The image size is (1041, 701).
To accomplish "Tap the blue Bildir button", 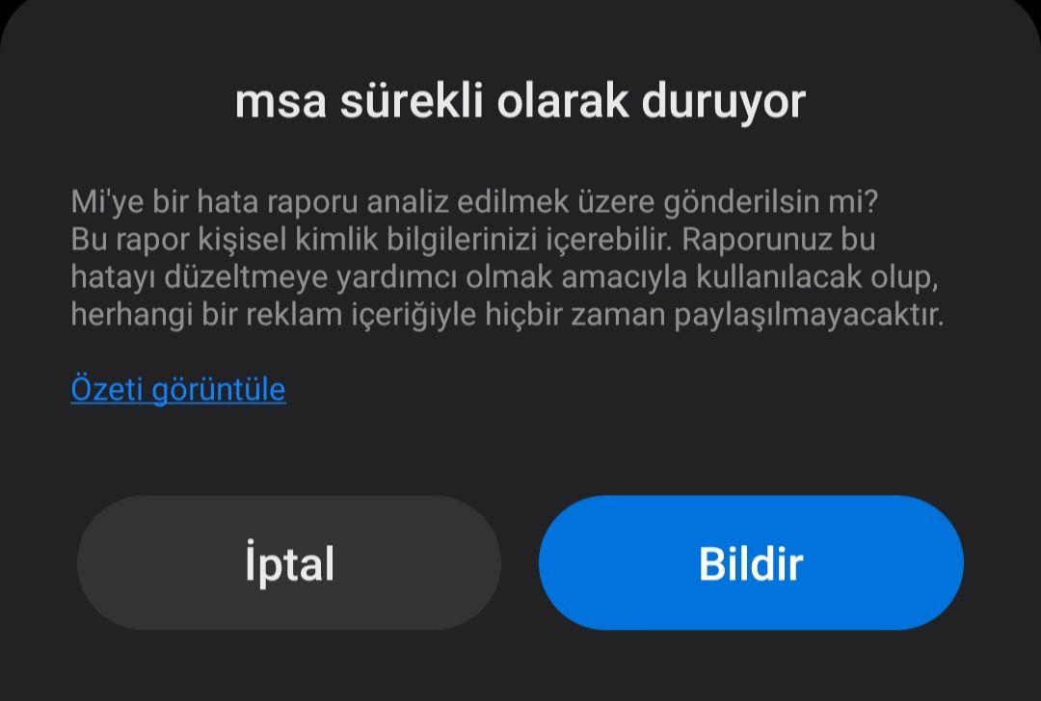I will (x=751, y=562).
